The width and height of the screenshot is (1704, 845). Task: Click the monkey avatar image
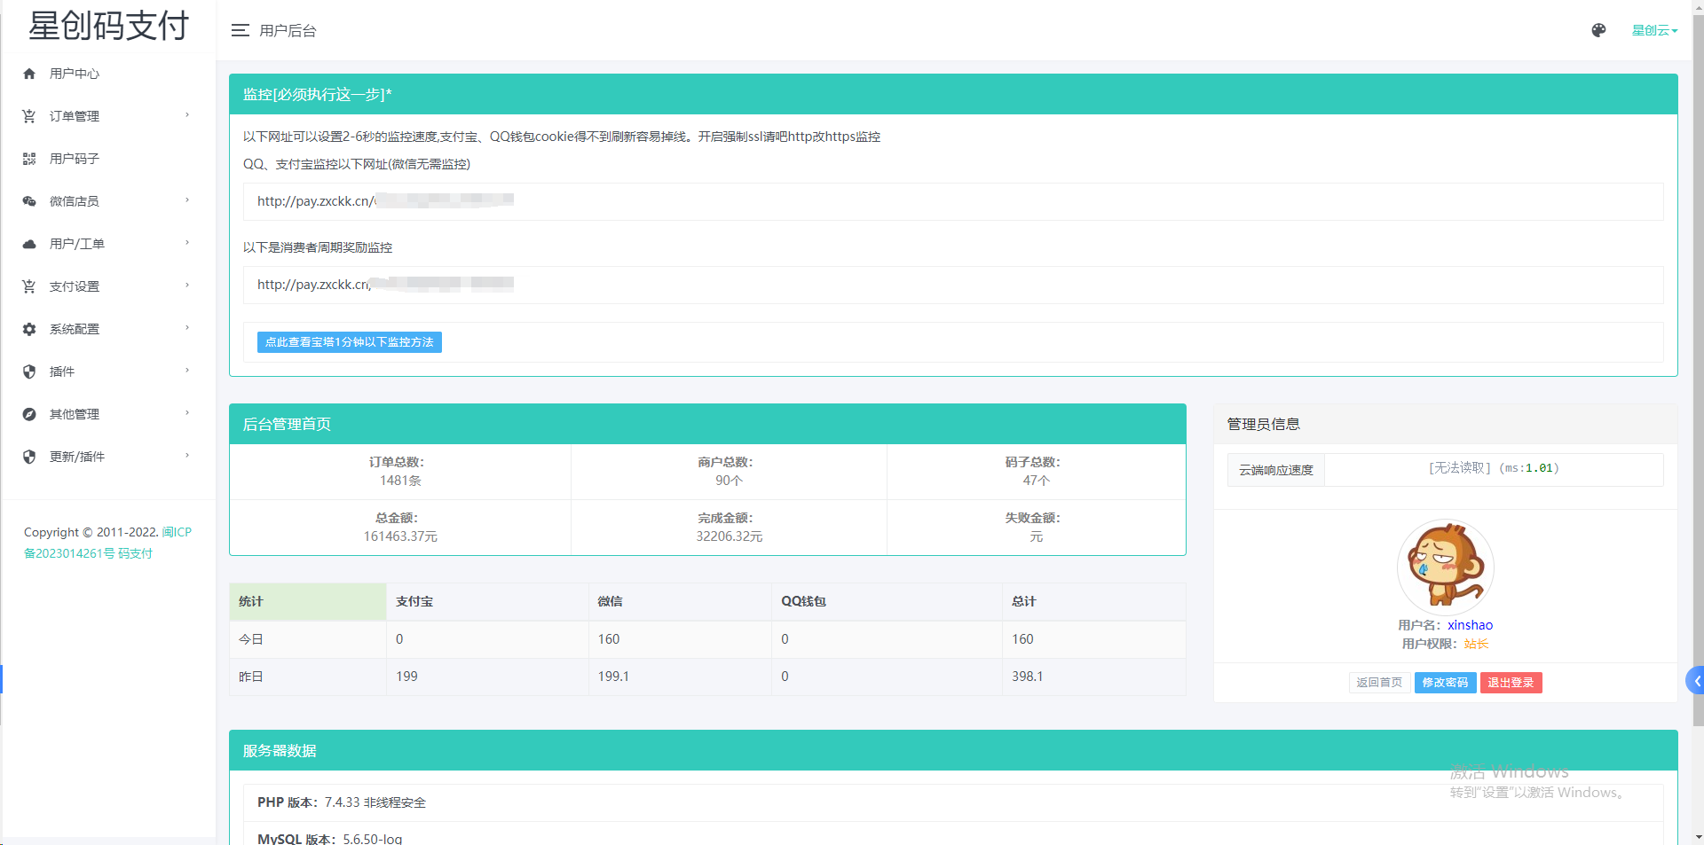click(x=1445, y=567)
